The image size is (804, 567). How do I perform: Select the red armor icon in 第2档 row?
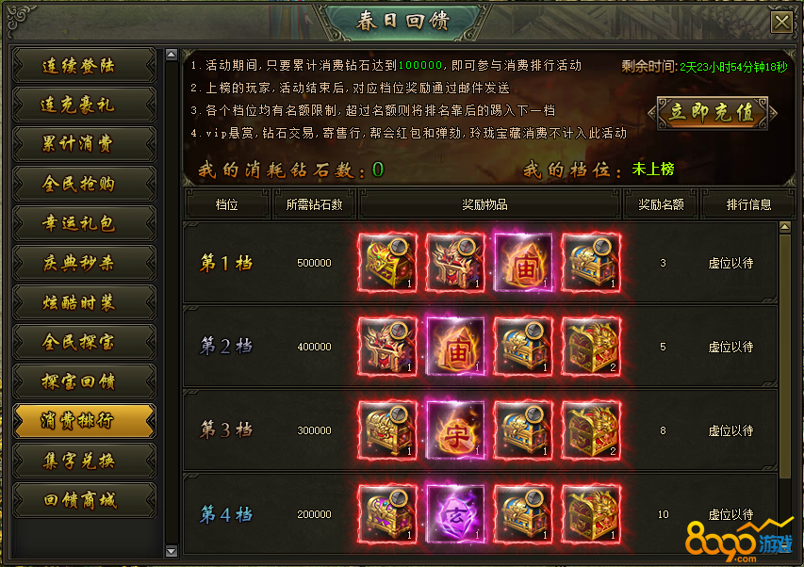(387, 347)
